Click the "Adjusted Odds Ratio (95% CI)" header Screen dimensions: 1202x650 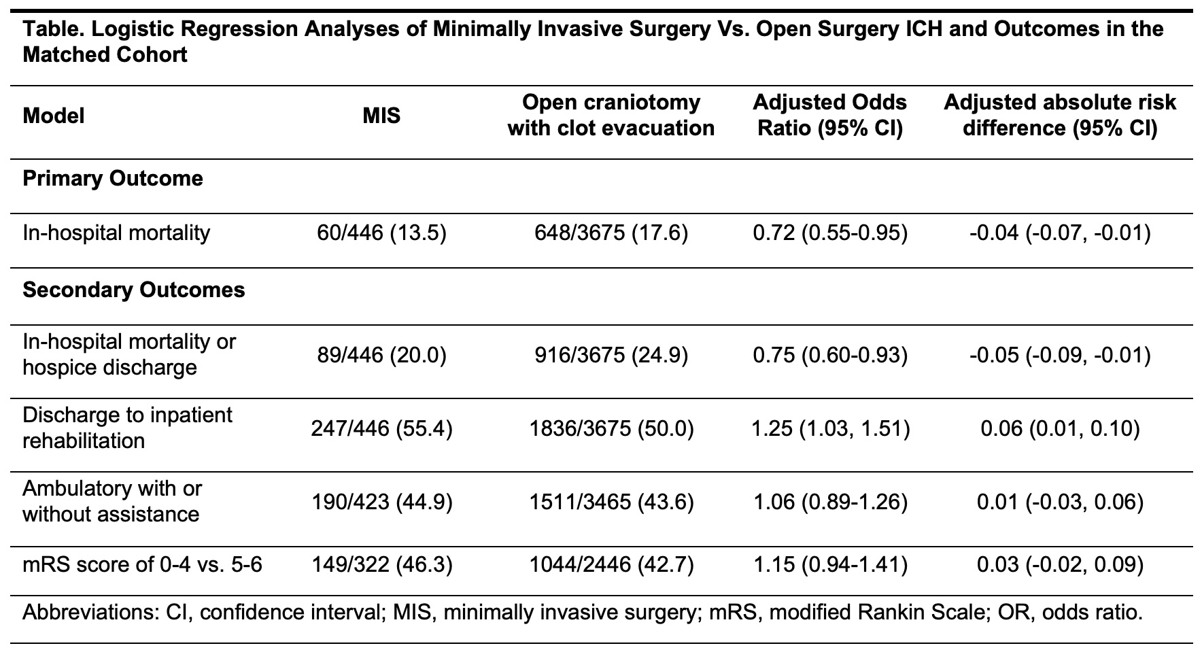(x=829, y=115)
